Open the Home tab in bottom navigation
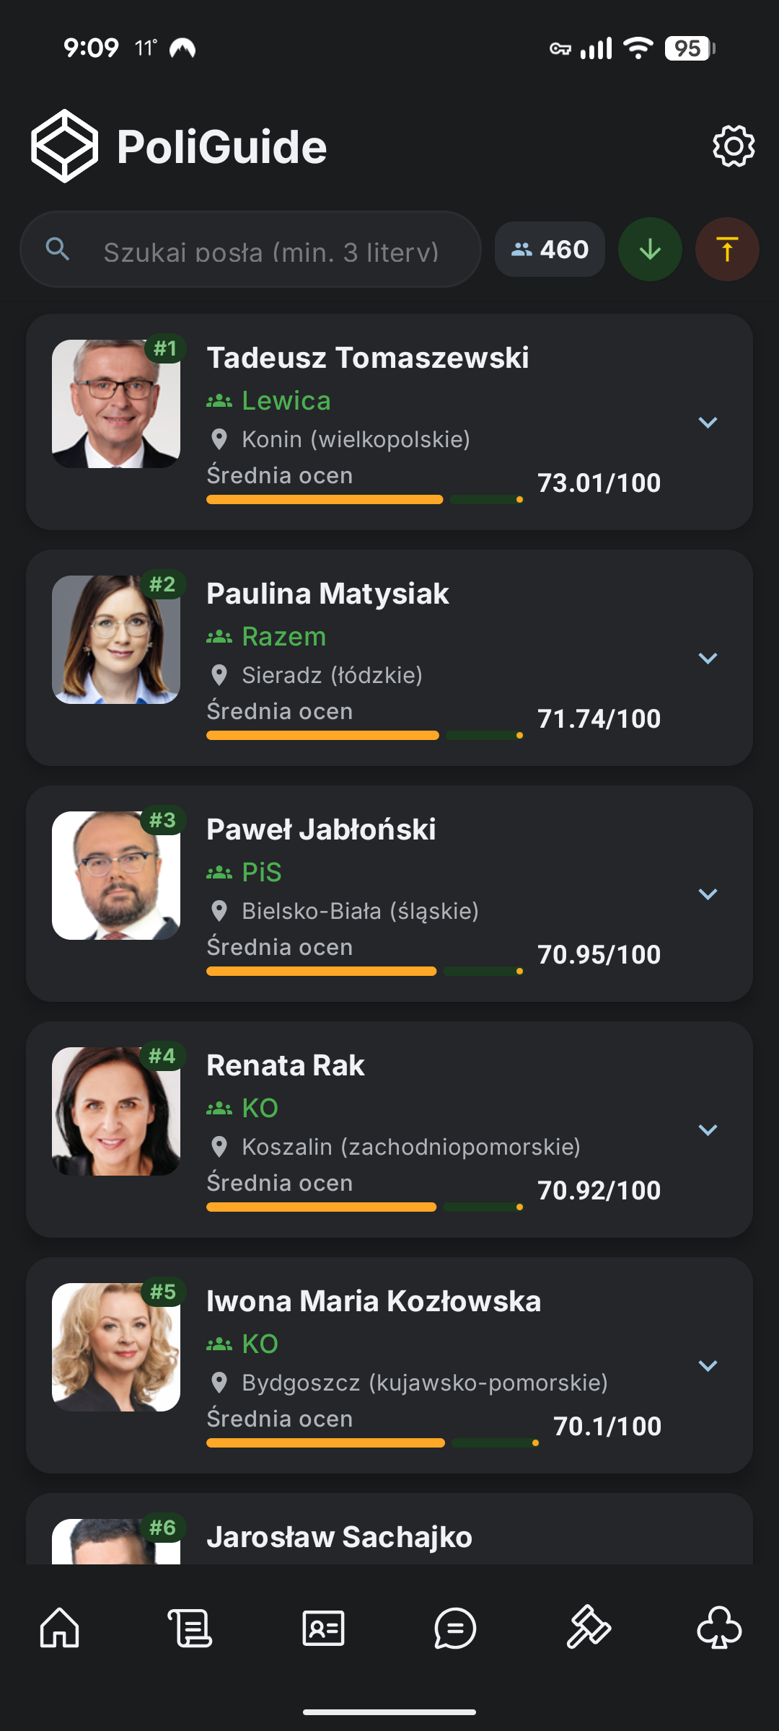The image size is (779, 1731). pos(60,1628)
